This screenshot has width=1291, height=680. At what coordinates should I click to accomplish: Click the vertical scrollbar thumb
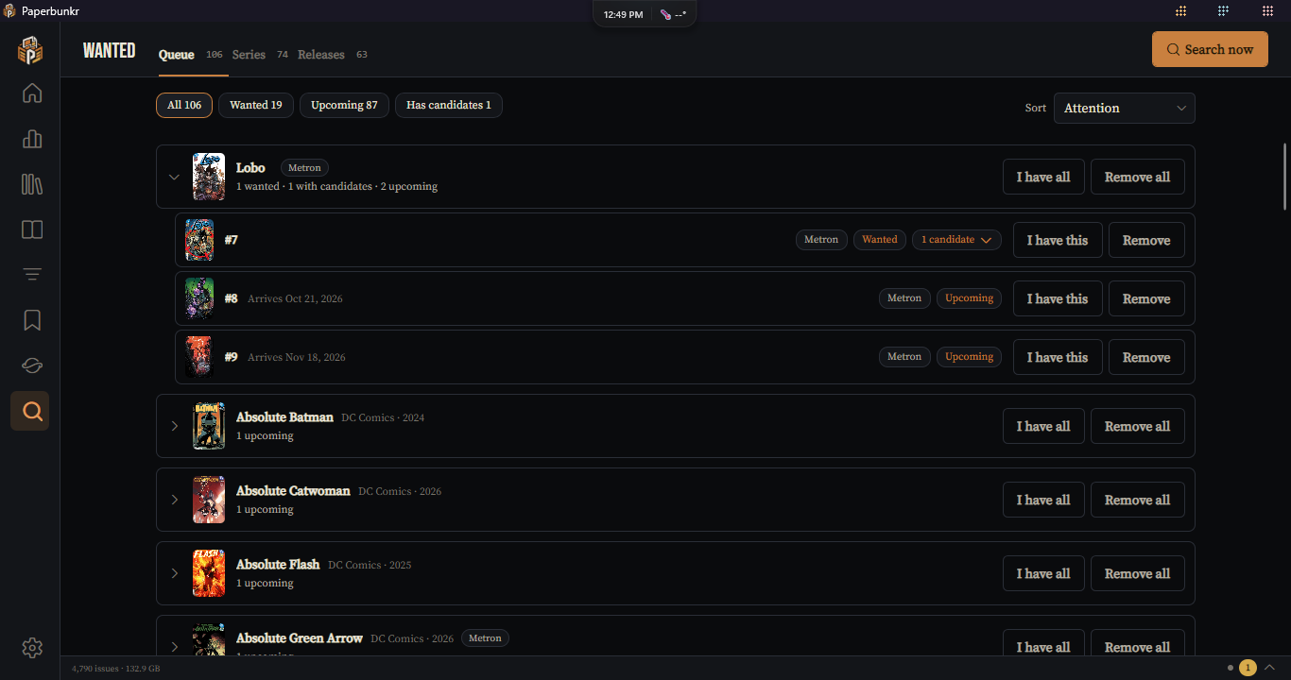[x=1284, y=176]
